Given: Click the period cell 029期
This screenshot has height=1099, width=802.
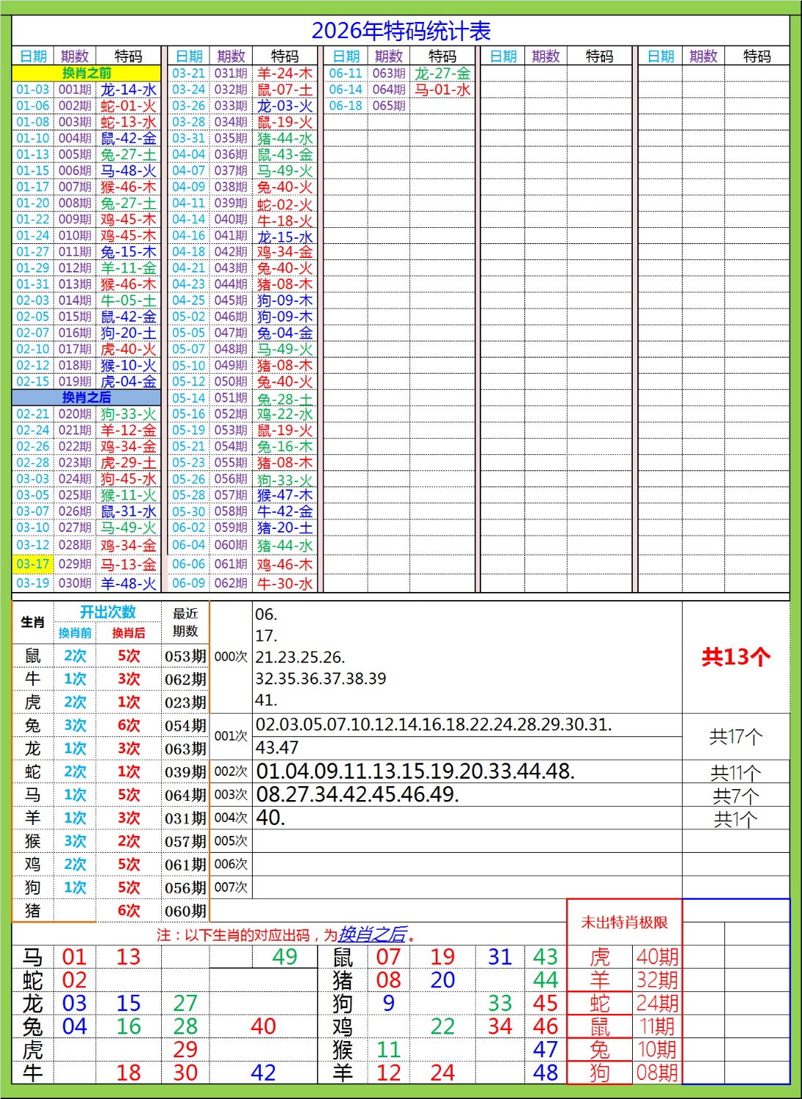Looking at the screenshot, I should (75, 563).
